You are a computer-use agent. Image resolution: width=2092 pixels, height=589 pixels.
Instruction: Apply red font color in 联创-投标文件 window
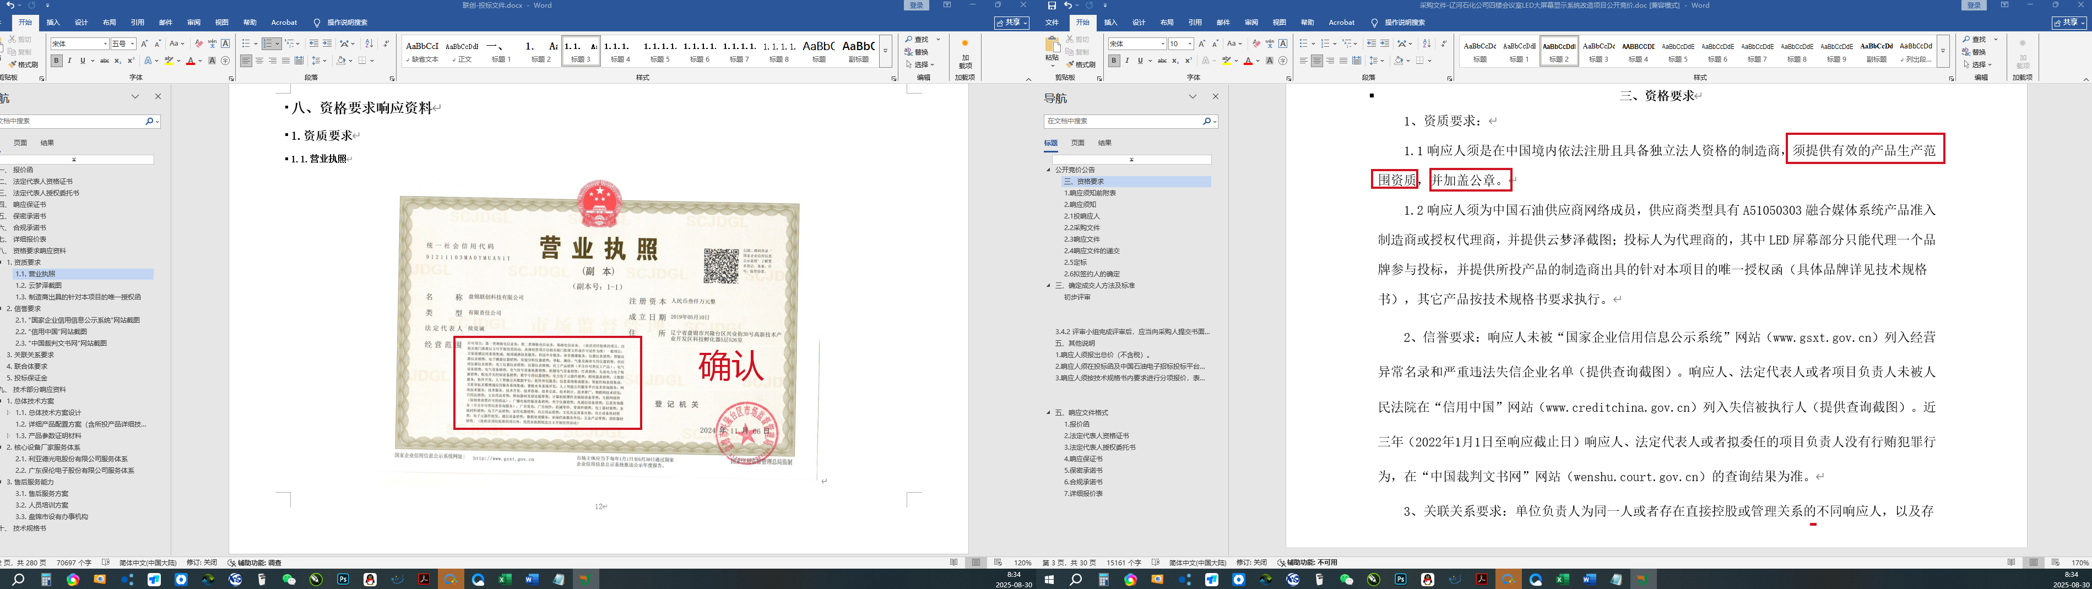point(190,61)
